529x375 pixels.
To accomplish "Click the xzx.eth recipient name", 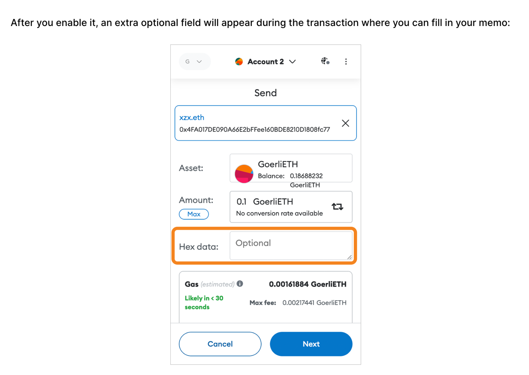I will coord(192,117).
